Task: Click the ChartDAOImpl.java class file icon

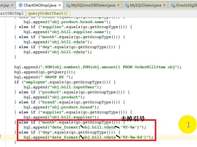Action: click(20, 5)
